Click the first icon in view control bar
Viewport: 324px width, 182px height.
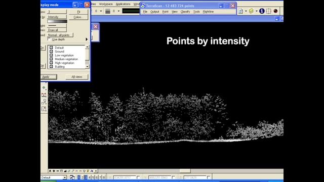point(50,171)
